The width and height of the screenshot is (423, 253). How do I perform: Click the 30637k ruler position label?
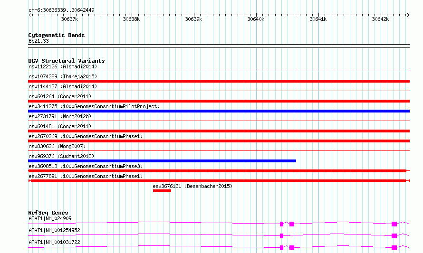coord(69,19)
